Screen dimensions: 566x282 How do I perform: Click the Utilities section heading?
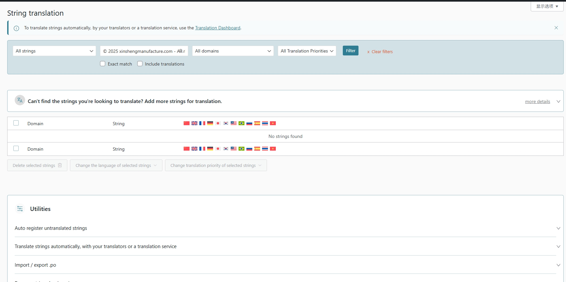pos(40,209)
